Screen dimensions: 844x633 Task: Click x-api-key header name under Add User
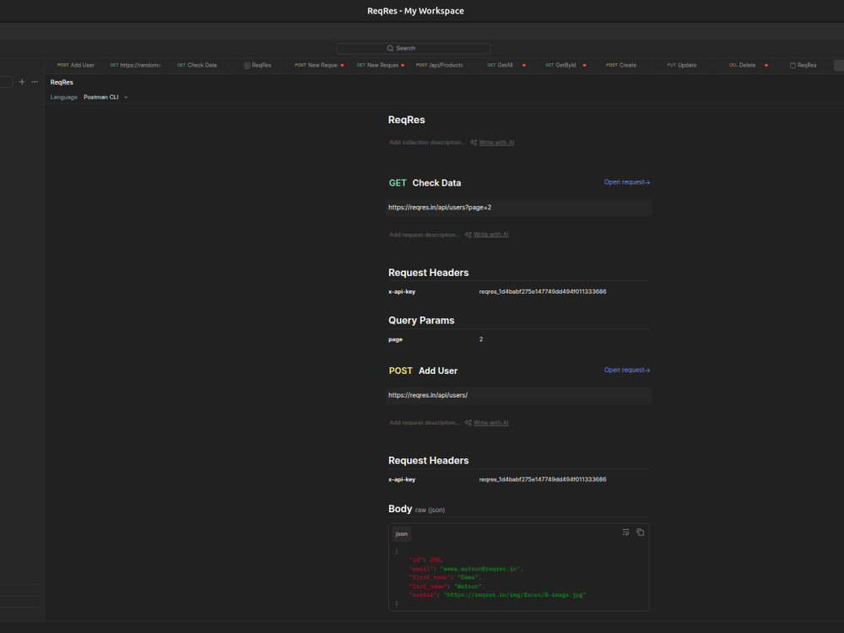click(x=402, y=479)
